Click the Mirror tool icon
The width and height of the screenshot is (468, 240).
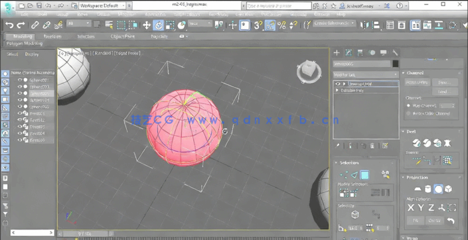(x=364, y=25)
